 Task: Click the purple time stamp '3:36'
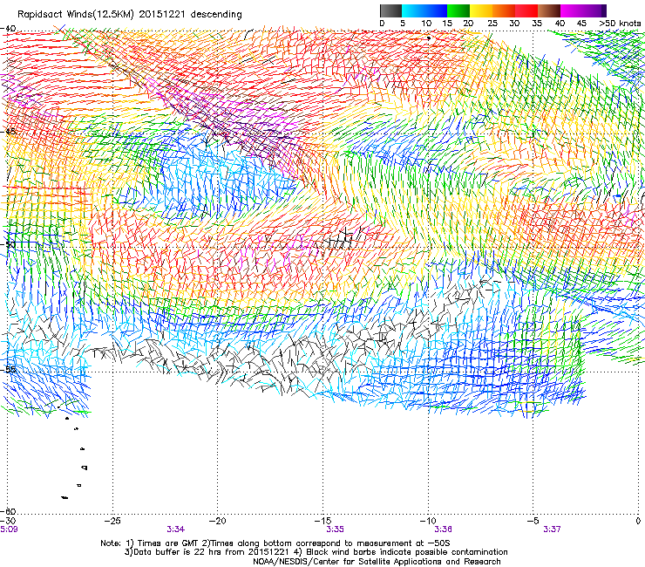[443, 529]
